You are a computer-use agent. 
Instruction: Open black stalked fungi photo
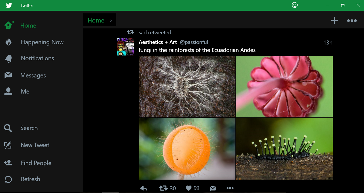coord(284,149)
